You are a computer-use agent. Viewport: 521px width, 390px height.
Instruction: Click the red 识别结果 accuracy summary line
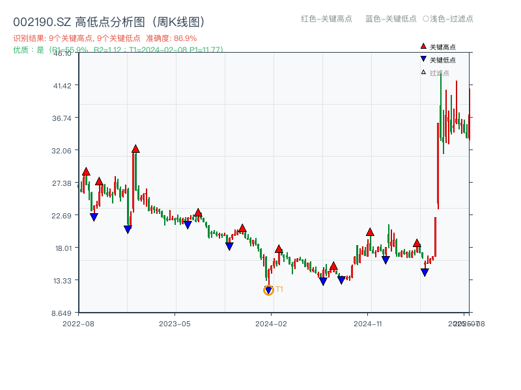point(105,38)
